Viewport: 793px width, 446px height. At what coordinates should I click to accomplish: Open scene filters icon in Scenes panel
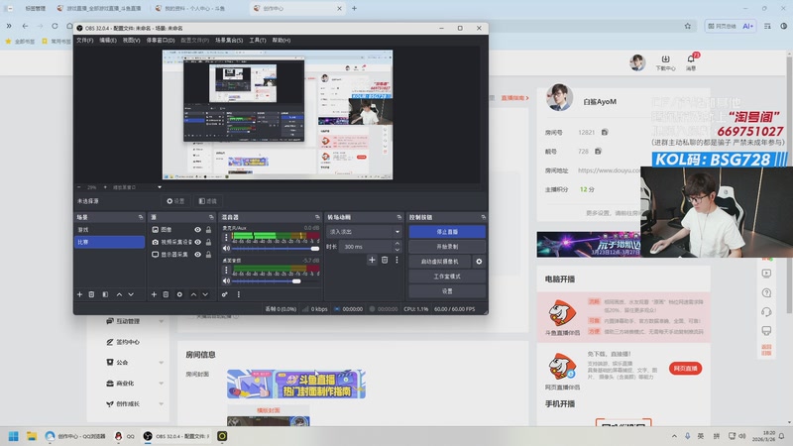tap(105, 294)
